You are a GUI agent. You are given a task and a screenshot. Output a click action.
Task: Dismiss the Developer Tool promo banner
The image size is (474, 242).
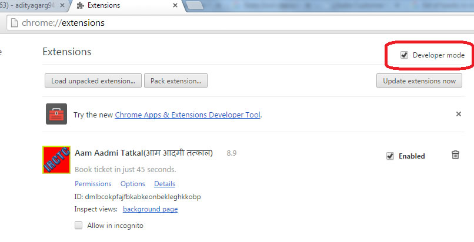click(x=459, y=114)
